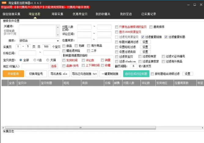Uncheck the 过滤重复标题 checkbox
This screenshot has width=204, height=143.
[166, 37]
